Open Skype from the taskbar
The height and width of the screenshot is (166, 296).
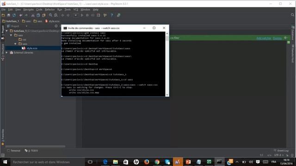pos(167,162)
